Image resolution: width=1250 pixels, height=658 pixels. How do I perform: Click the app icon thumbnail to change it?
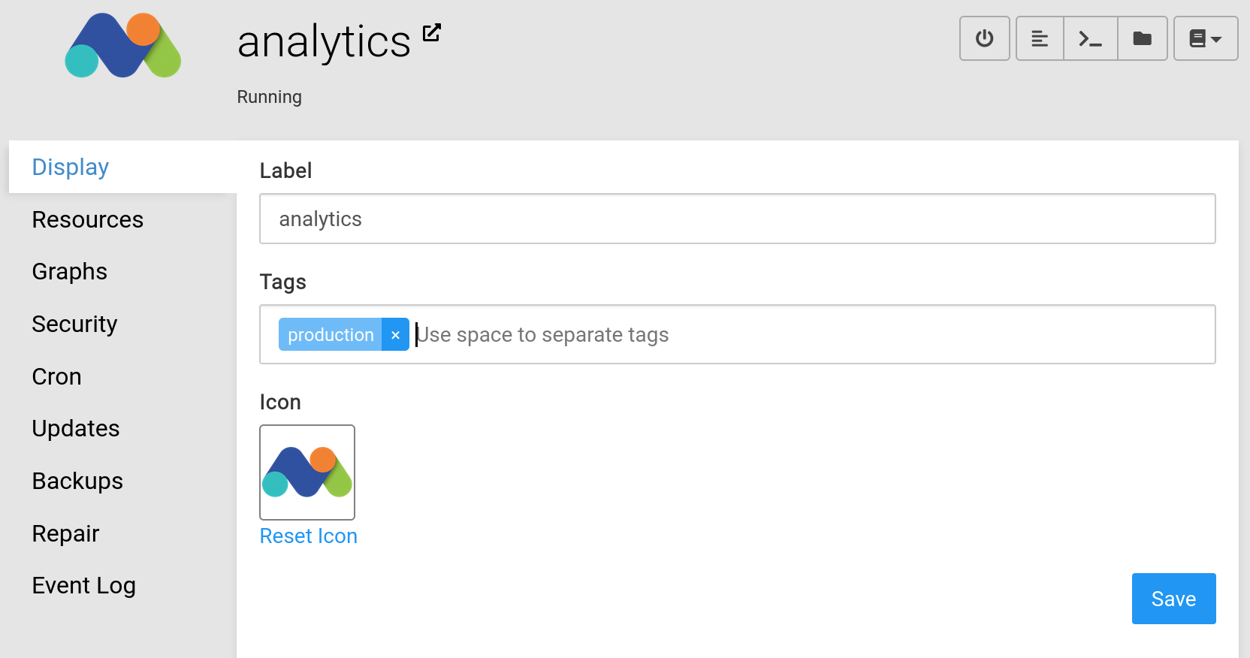(x=307, y=472)
